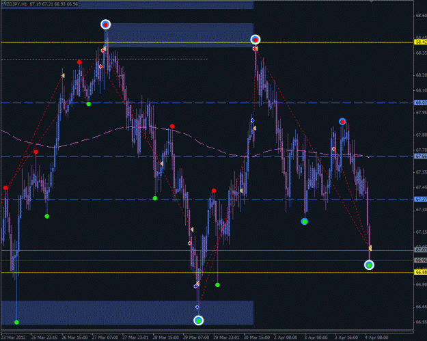Select the white-ringed green marker on 4 Apr

[369, 265]
